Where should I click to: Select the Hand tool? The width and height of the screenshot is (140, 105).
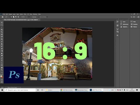tap(2, 67)
